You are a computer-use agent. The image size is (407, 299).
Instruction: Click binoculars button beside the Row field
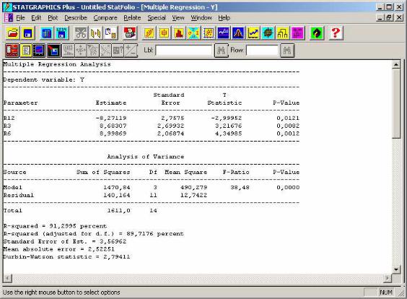[287, 51]
